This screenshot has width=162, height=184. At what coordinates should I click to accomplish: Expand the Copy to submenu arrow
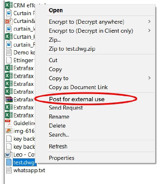[149, 78]
